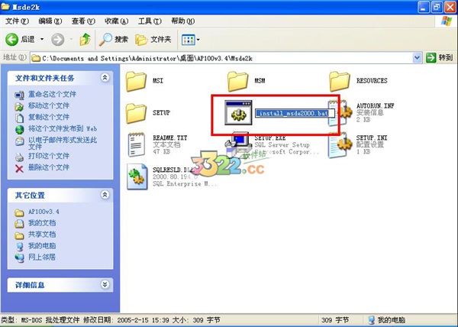The height and width of the screenshot is (327, 458).
Task: Select the MSM folder icon
Action: (237, 82)
